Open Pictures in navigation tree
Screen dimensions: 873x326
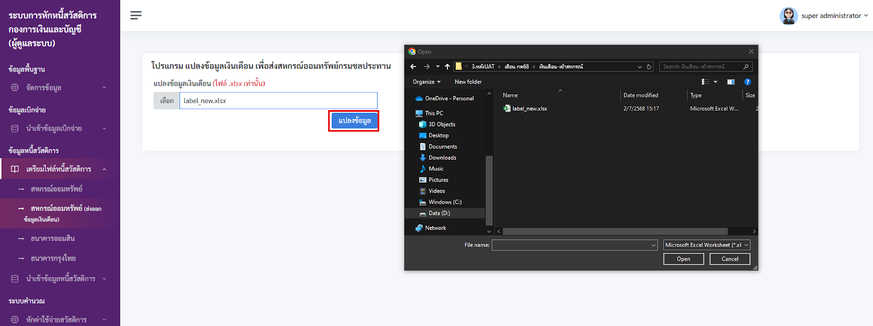pyautogui.click(x=438, y=180)
